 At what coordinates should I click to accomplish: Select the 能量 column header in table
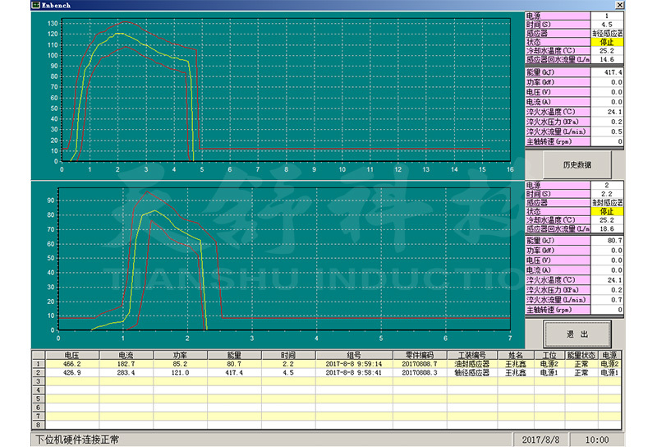tap(234, 355)
